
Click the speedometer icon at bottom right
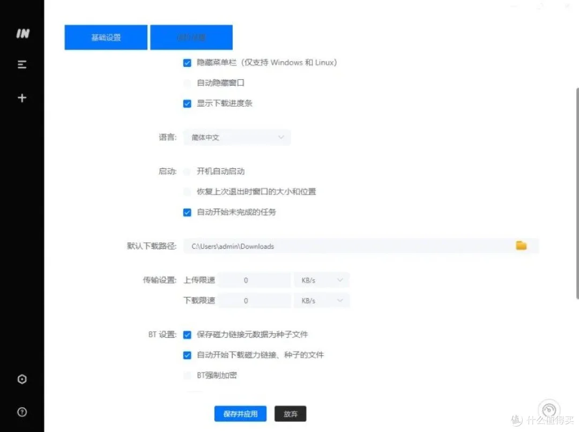549,410
